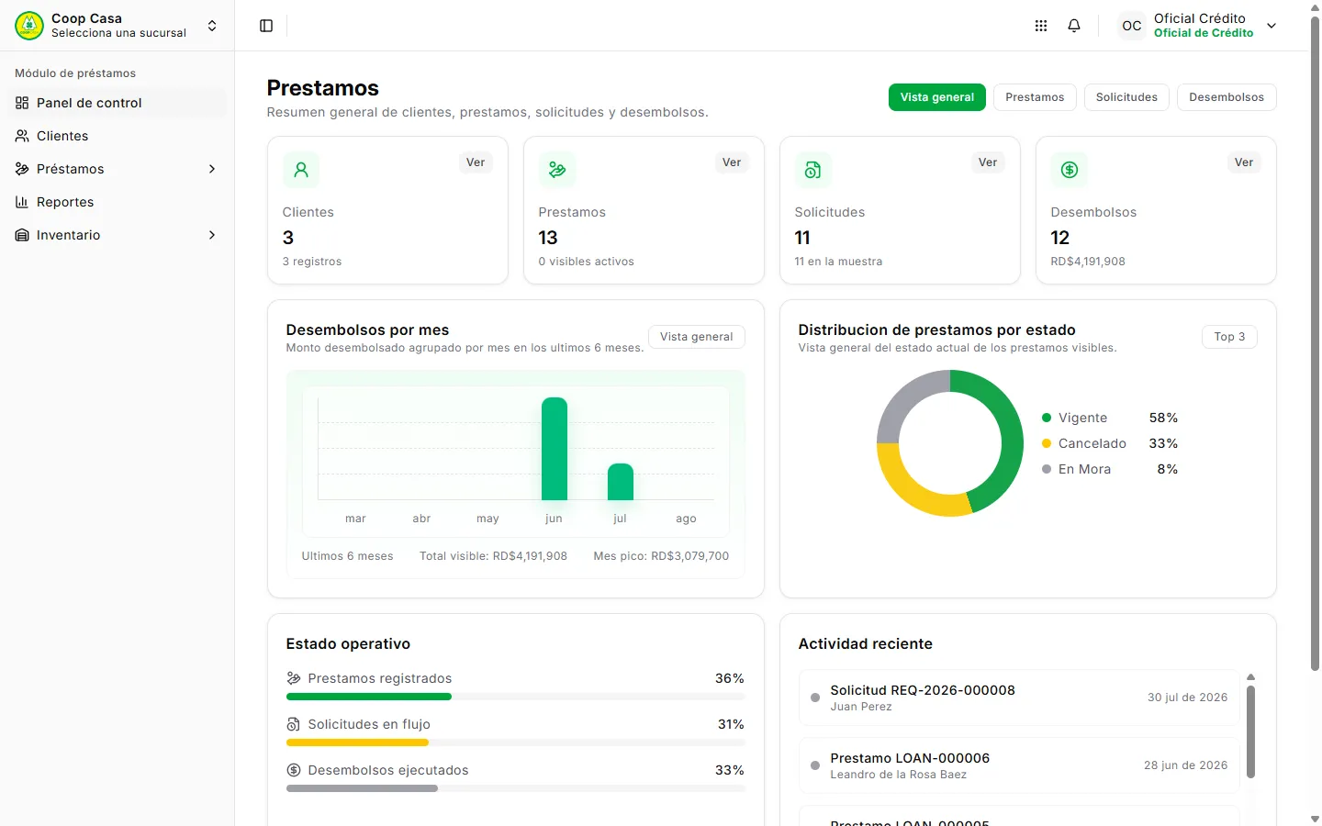Click the green Vigente legend dot
1322x826 pixels.
point(1047,418)
